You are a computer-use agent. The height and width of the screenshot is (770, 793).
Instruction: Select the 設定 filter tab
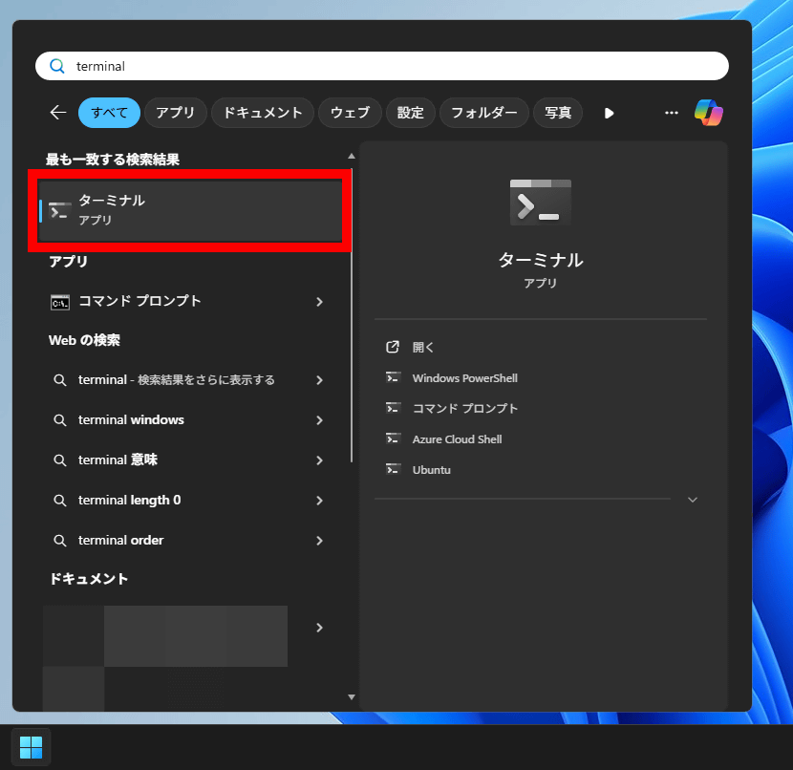tap(411, 113)
